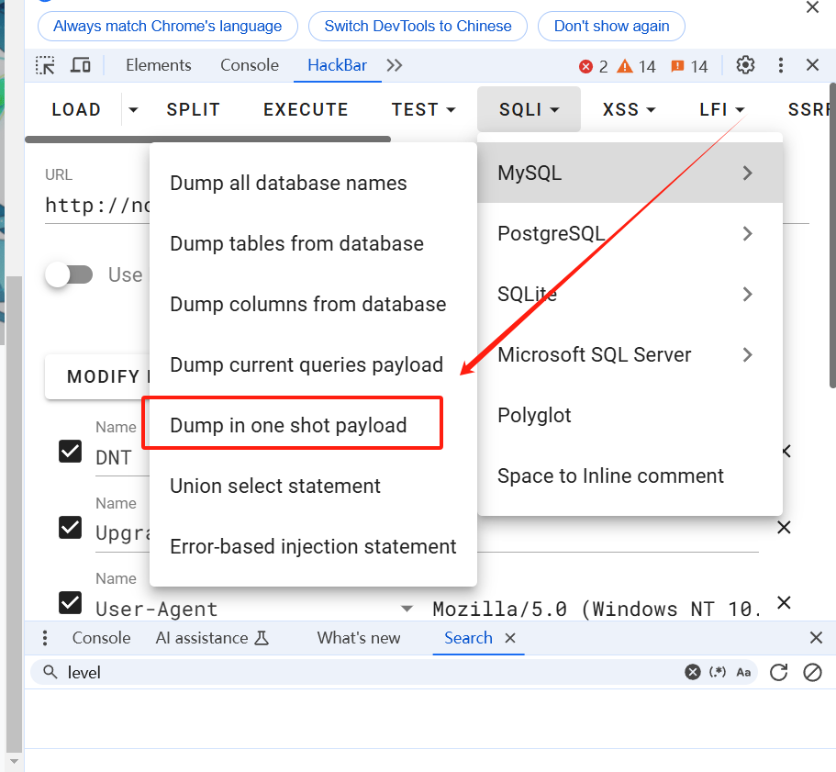Choose Space to Inline comment

pyautogui.click(x=630, y=476)
